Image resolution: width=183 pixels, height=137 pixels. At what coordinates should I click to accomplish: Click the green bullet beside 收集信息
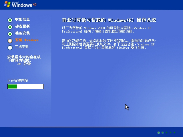tap(10, 20)
